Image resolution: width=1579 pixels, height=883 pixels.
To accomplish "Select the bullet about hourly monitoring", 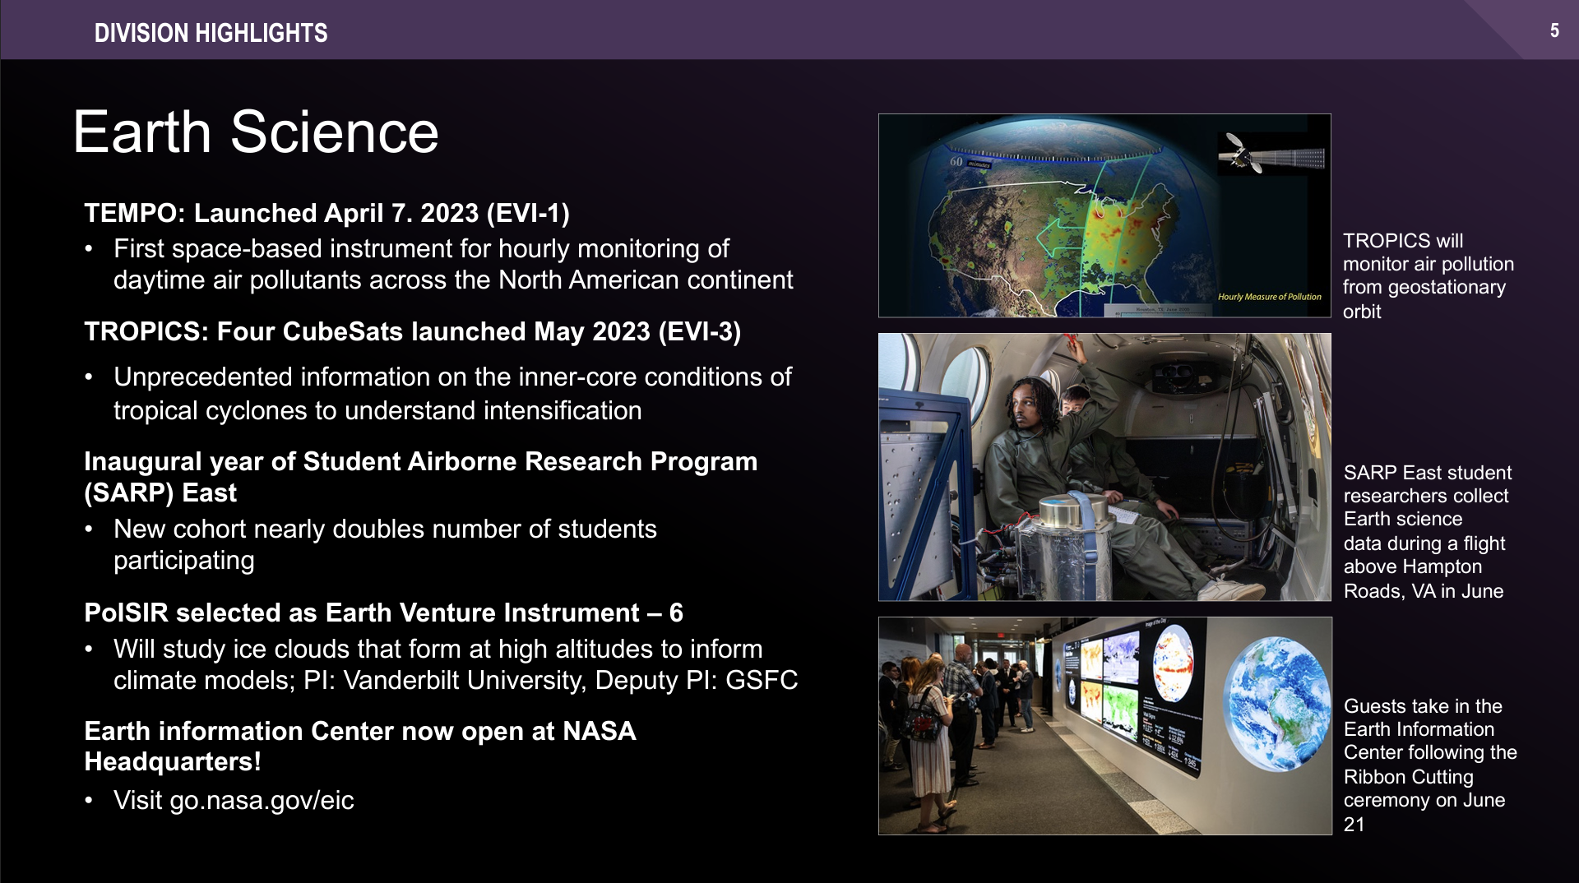I will tap(453, 264).
